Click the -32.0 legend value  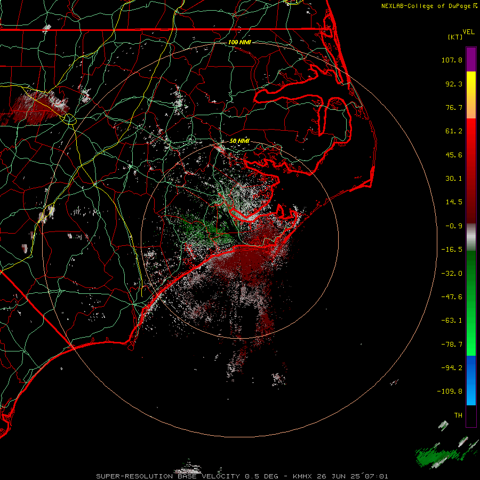click(452, 274)
